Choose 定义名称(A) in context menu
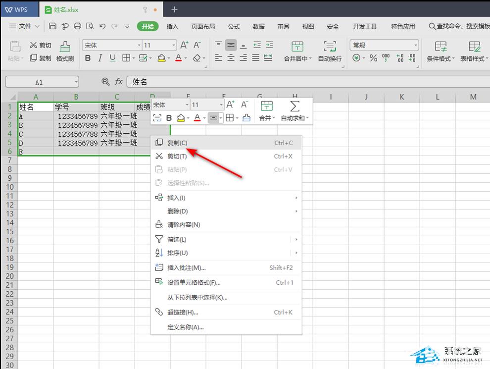 point(227,327)
